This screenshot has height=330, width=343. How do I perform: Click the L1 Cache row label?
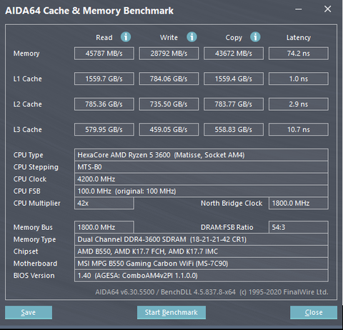pyautogui.click(x=28, y=79)
